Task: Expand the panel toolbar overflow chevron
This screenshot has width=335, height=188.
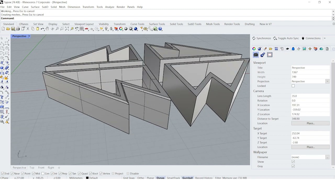Action: (325, 38)
